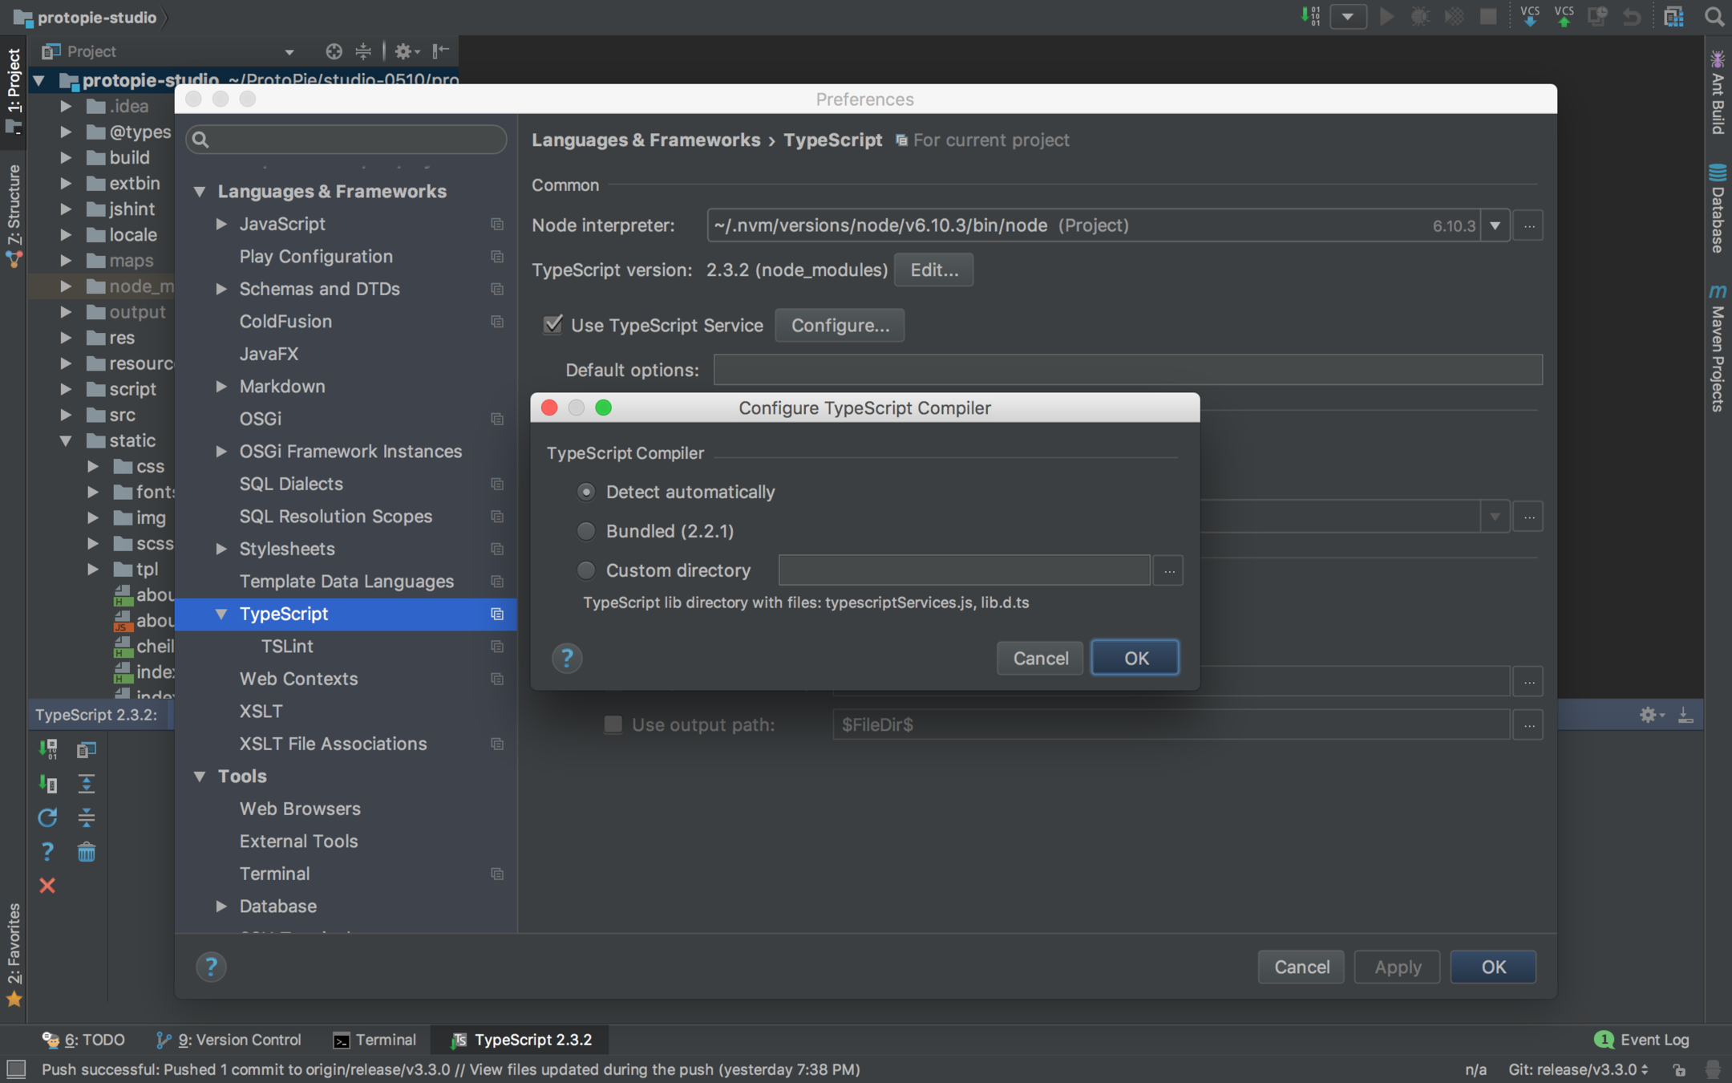The width and height of the screenshot is (1732, 1083).
Task: Click the Edit... button for TypeScript version
Action: (x=933, y=270)
